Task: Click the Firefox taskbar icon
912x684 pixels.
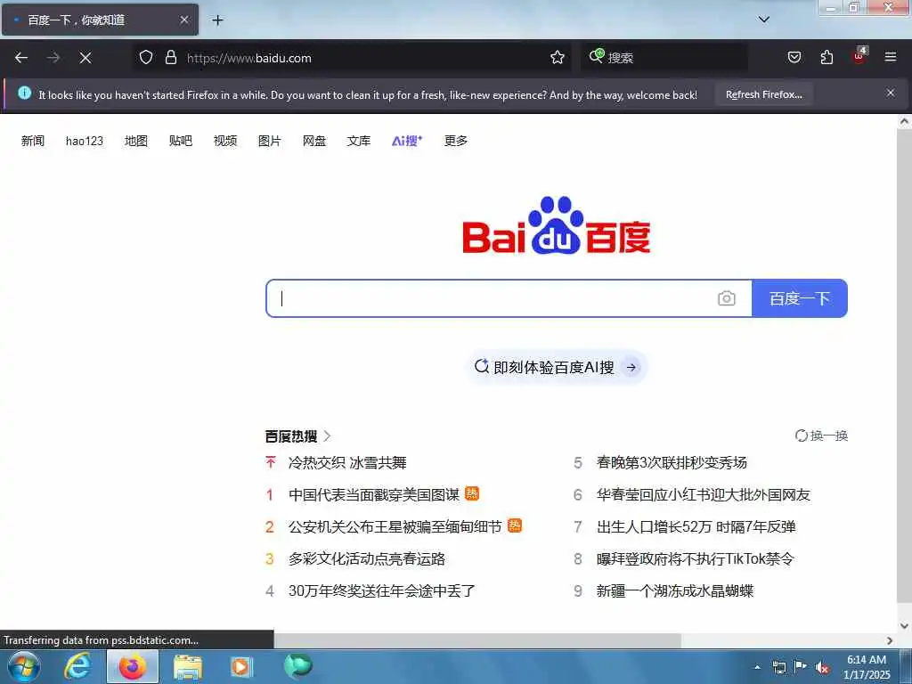Action: 133,666
